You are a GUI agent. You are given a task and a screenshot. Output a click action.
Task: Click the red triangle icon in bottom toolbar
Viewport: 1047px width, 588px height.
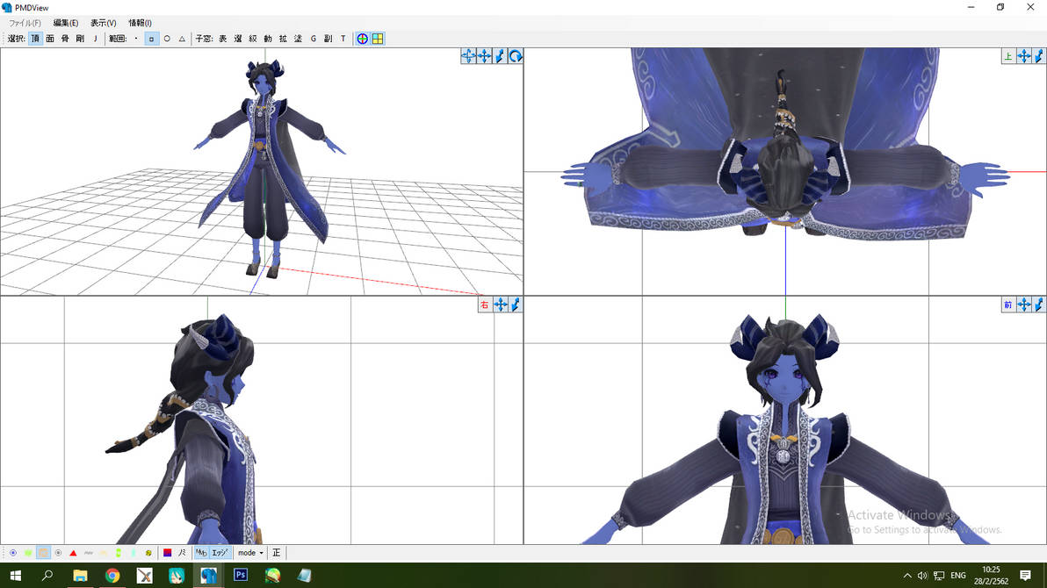(74, 553)
